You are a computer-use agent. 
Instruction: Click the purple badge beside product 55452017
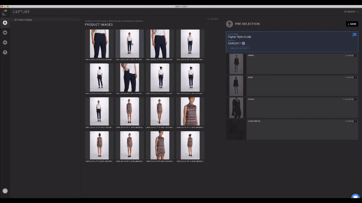[243, 43]
